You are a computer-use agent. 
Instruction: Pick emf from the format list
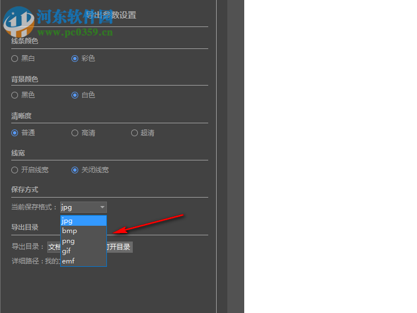83,261
